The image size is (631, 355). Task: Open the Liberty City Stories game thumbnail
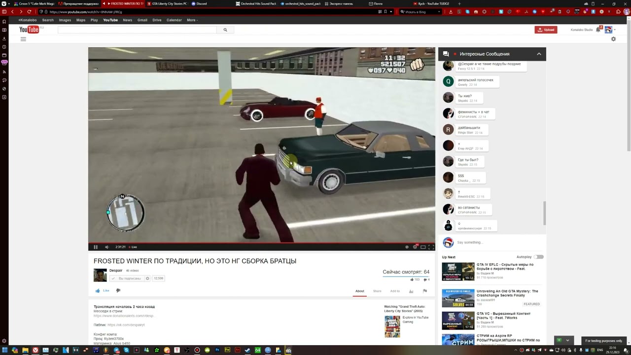coord(392,326)
